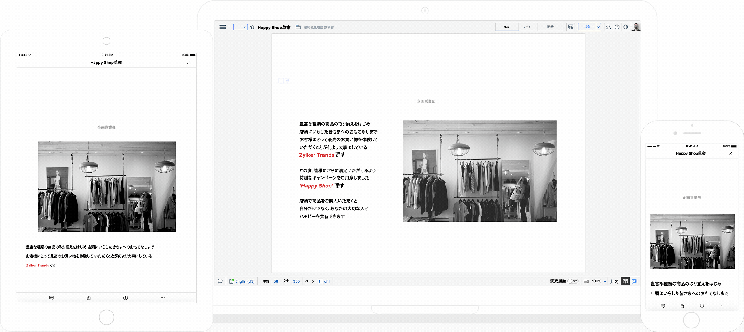Open the hamburger menu
Screen dimensions: 744x332
tap(223, 27)
